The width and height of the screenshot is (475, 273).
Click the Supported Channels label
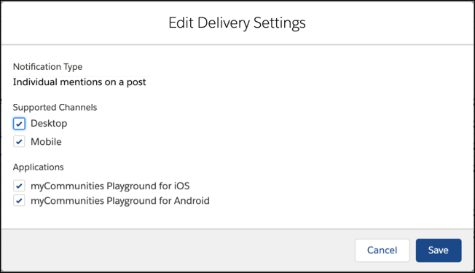tap(55, 107)
